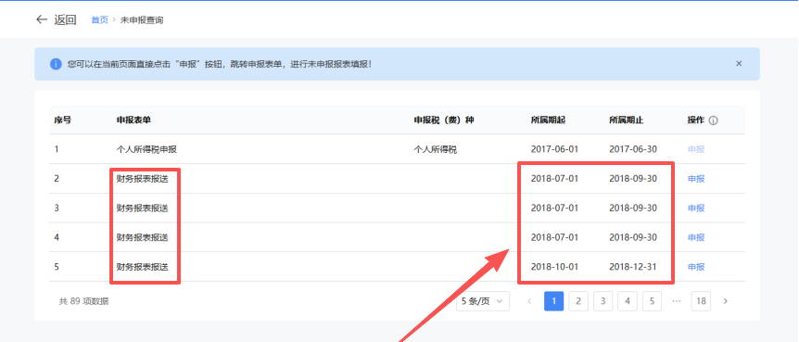799x342 pixels.
Task: Jump to page 4
Action: click(628, 301)
